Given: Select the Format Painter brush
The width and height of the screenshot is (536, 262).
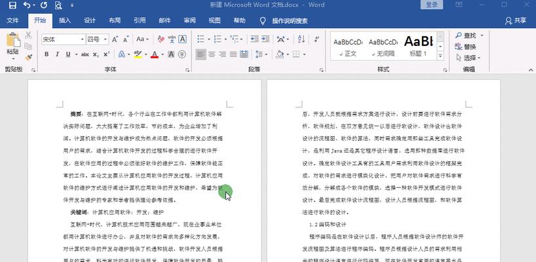Looking at the screenshot, I should point(28,57).
